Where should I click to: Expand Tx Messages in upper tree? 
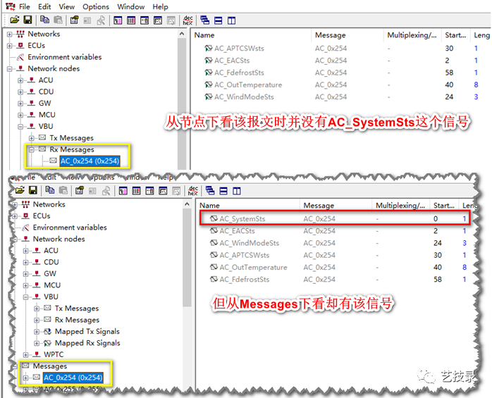[32, 138]
